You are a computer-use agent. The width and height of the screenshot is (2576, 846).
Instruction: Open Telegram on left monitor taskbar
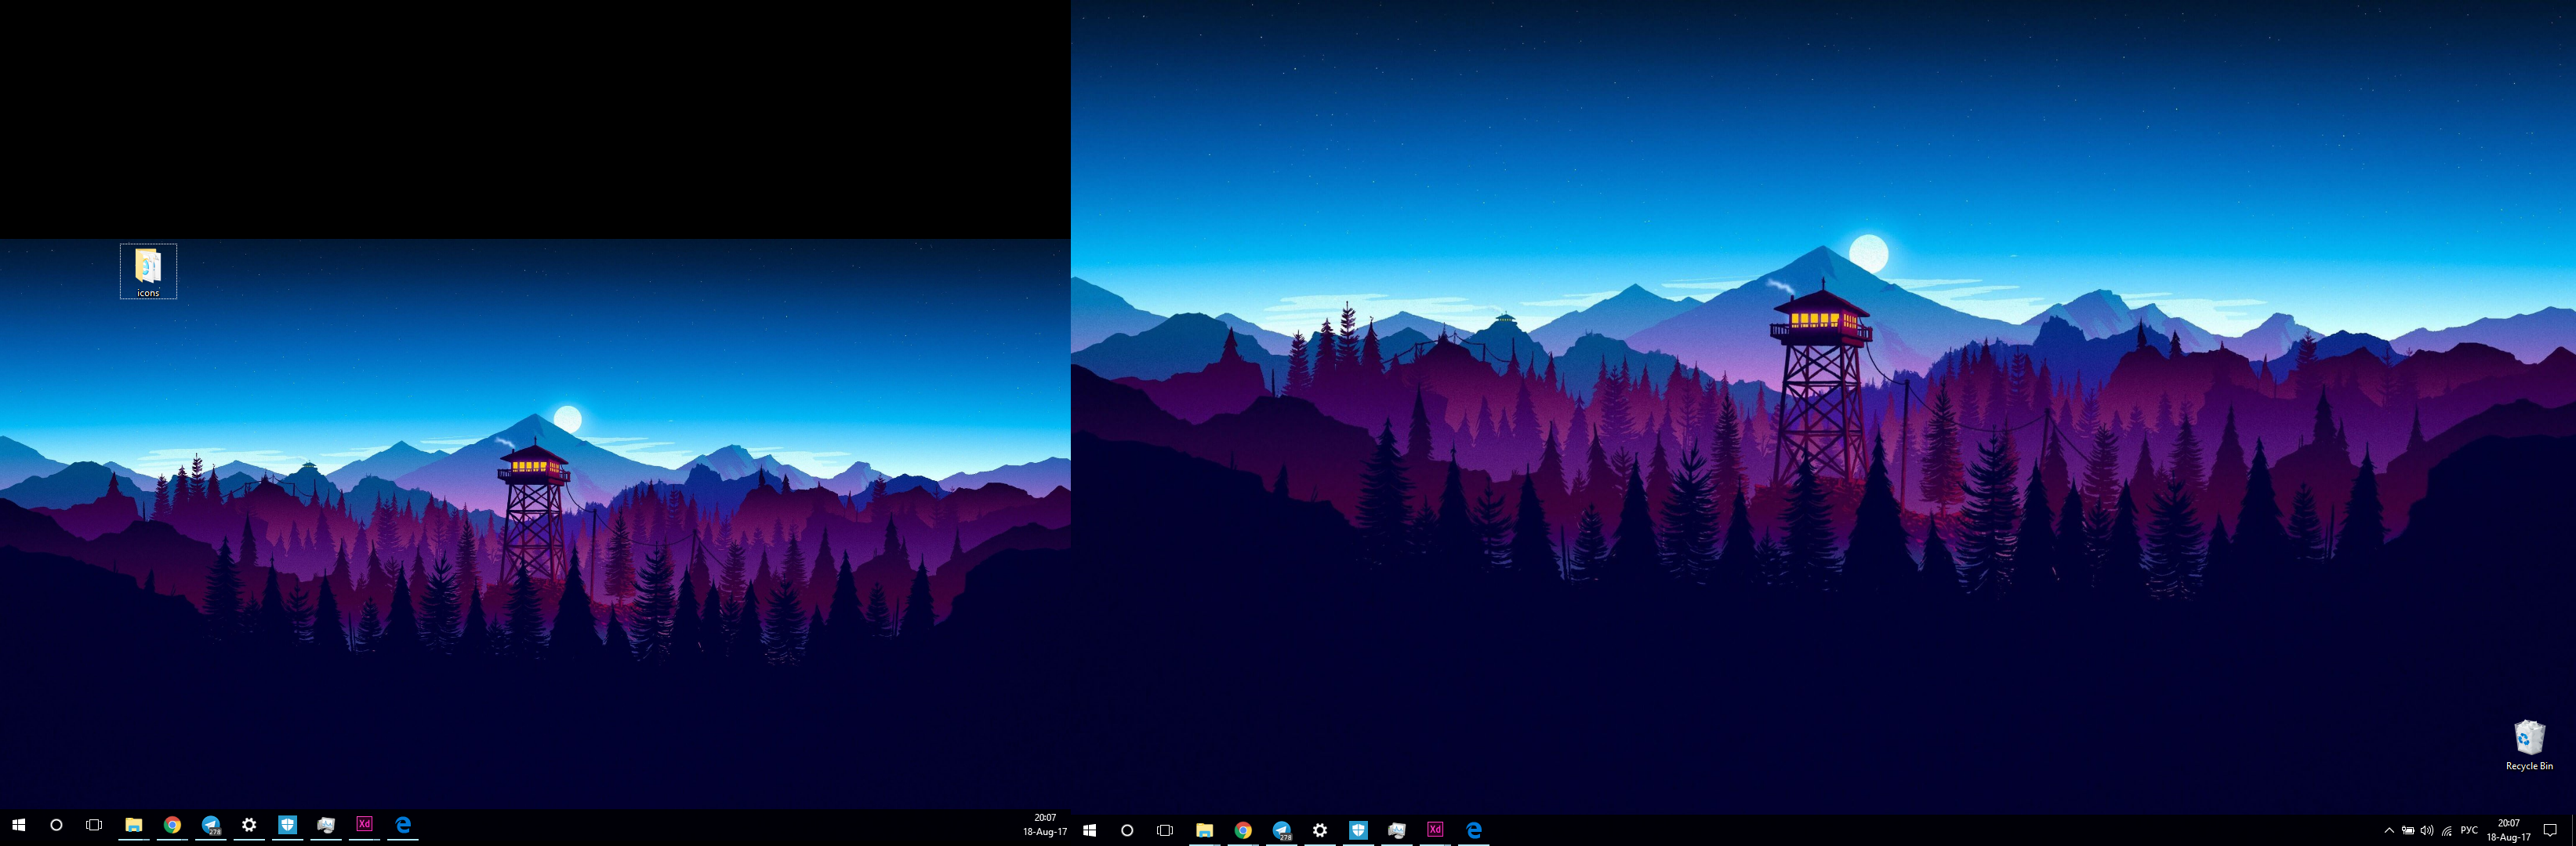click(211, 825)
